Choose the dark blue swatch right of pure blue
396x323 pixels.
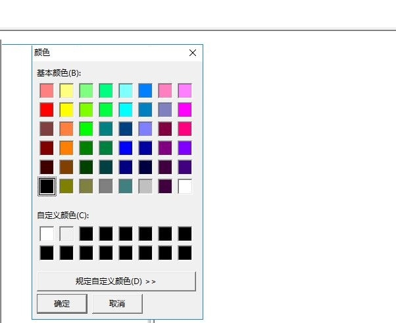tap(145, 148)
